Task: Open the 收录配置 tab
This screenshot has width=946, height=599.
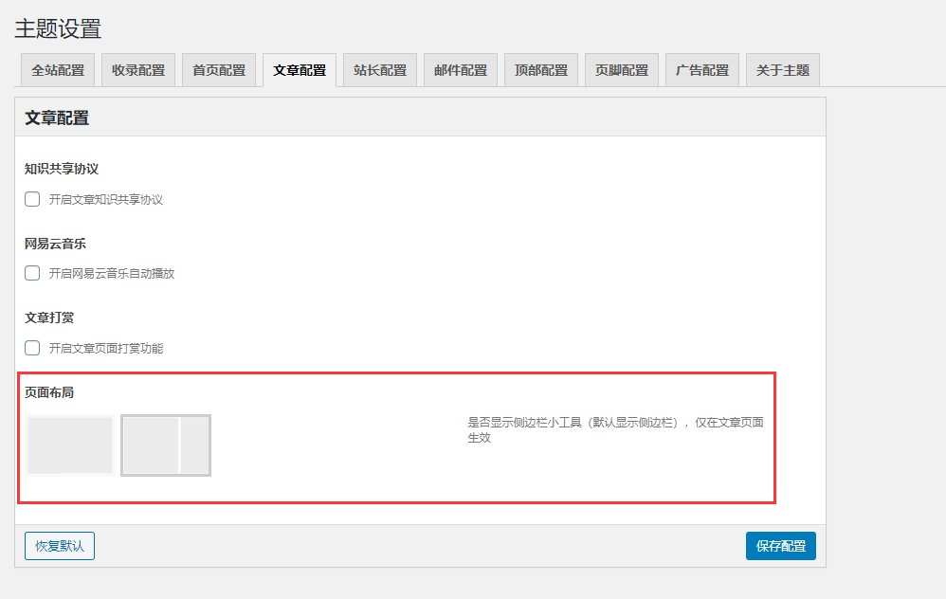Action: tap(137, 69)
